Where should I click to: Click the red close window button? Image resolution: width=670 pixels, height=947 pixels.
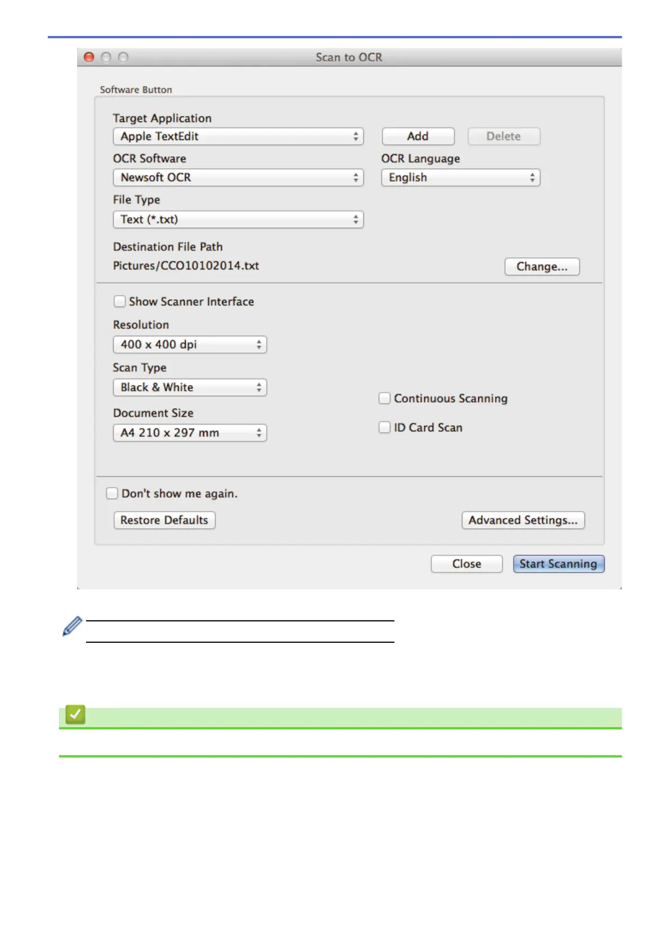pyautogui.click(x=89, y=57)
